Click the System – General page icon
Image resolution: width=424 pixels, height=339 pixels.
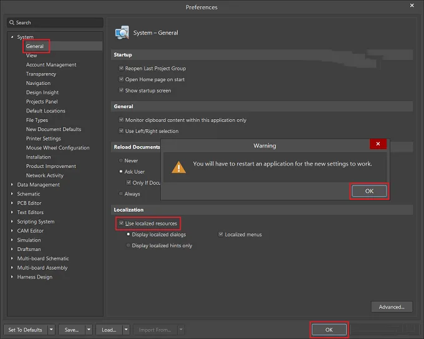point(122,32)
